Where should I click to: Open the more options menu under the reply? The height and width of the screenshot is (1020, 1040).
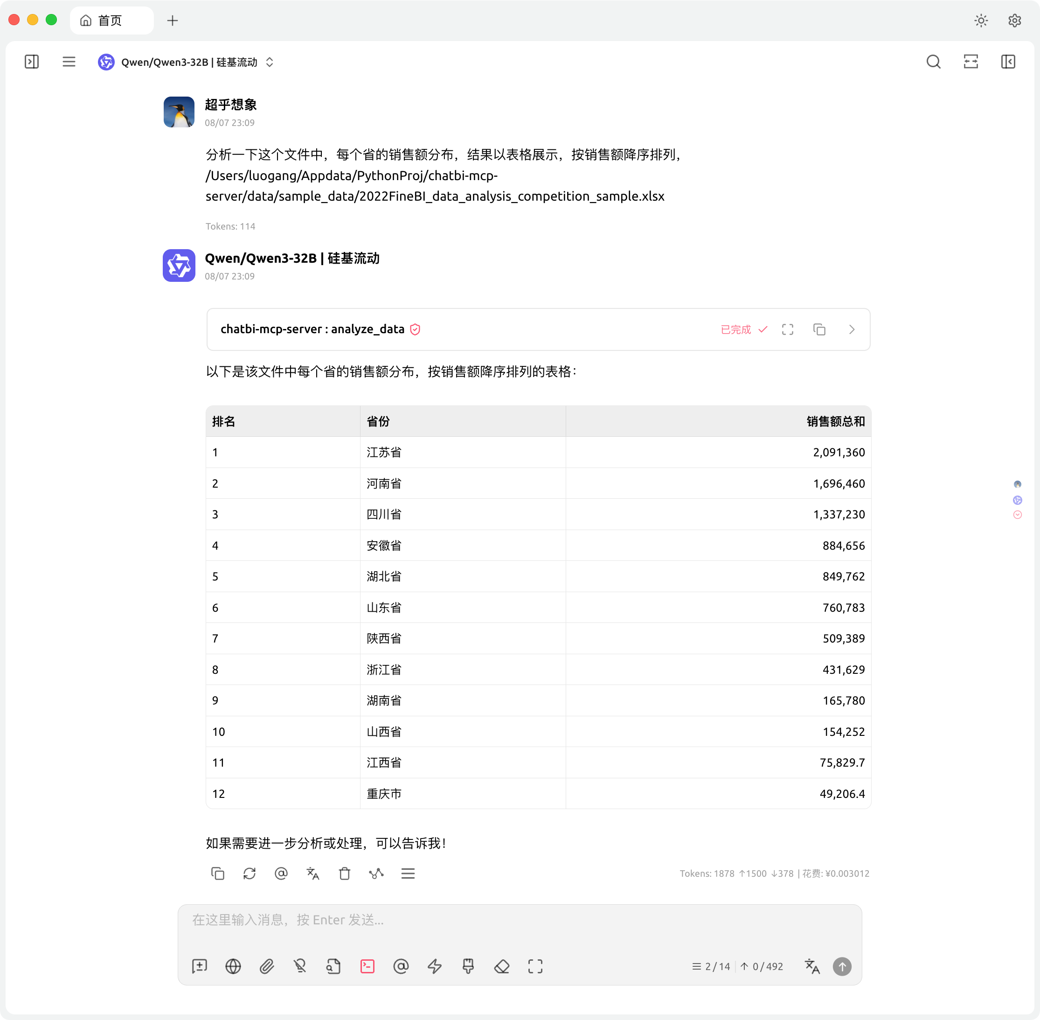click(x=408, y=873)
